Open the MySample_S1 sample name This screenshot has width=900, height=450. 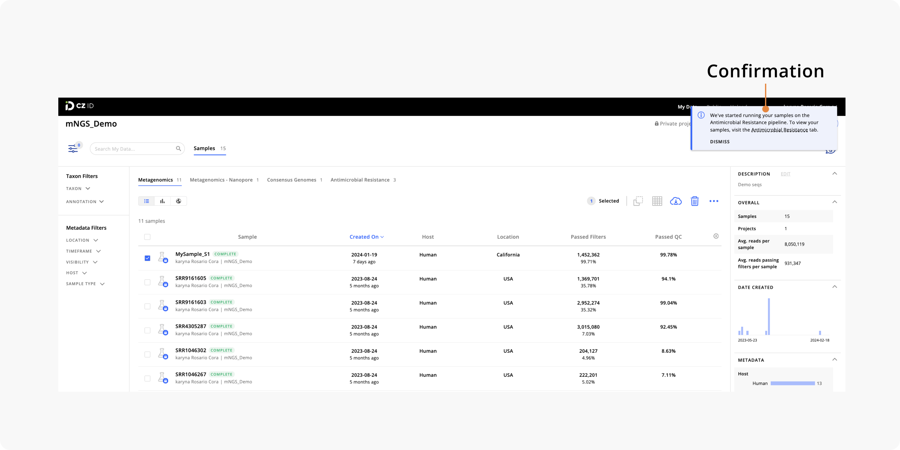(192, 254)
